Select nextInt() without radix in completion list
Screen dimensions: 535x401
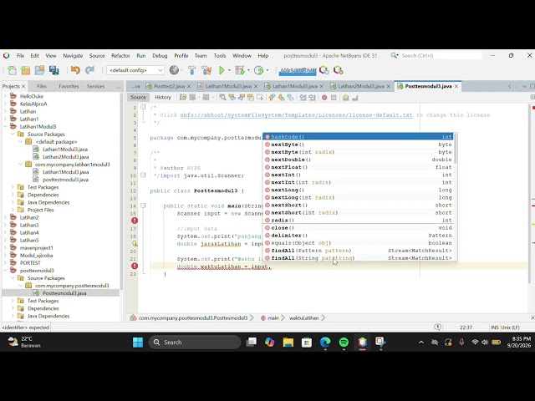pos(359,175)
